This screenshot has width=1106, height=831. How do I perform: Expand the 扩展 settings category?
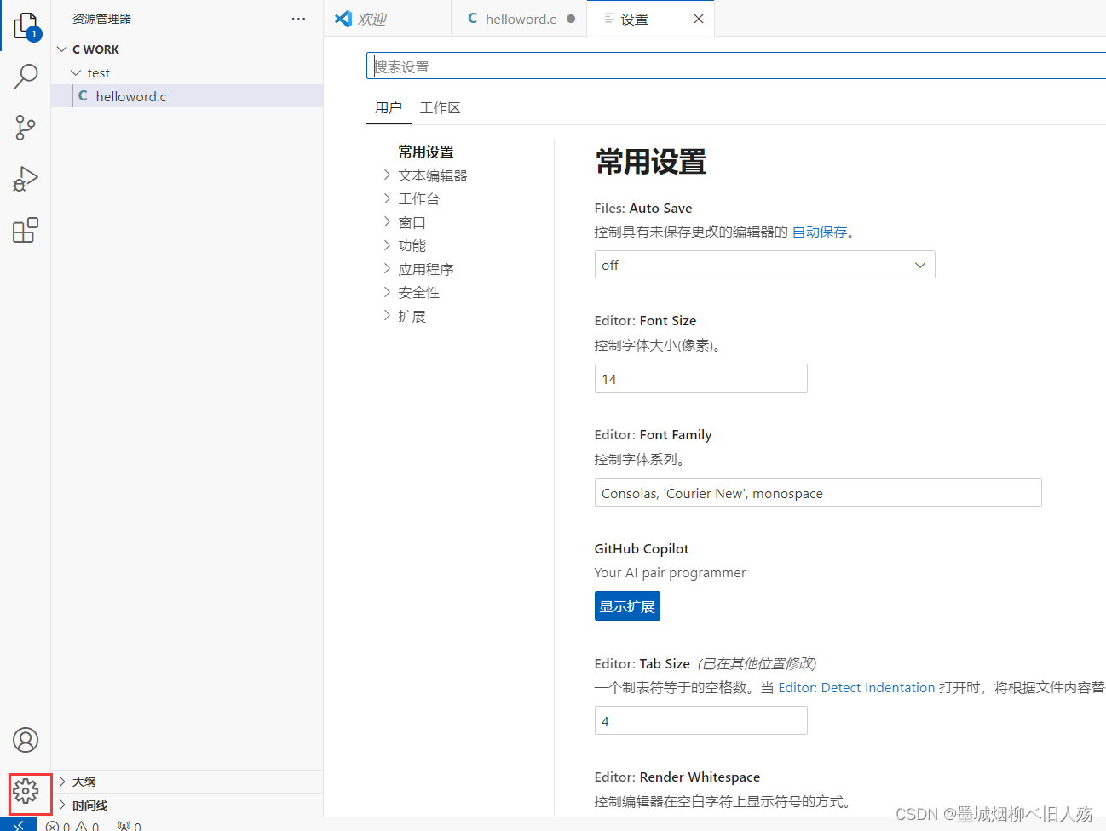tap(404, 316)
